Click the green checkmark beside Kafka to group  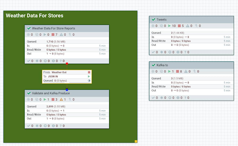click(153, 65)
